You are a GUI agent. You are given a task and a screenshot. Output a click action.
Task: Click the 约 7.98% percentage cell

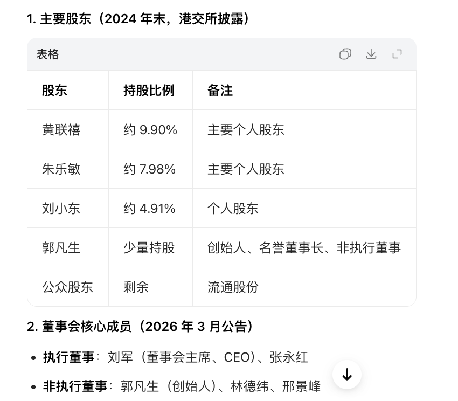click(x=149, y=169)
